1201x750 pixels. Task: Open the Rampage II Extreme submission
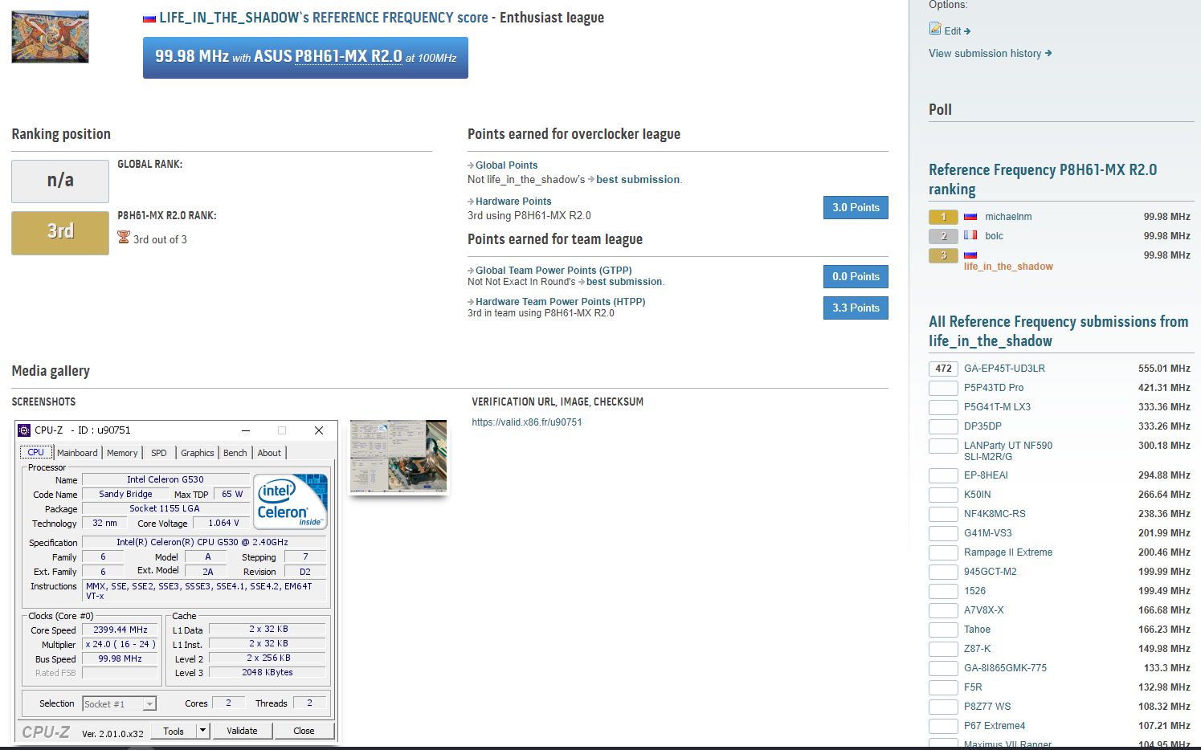[x=1008, y=552]
